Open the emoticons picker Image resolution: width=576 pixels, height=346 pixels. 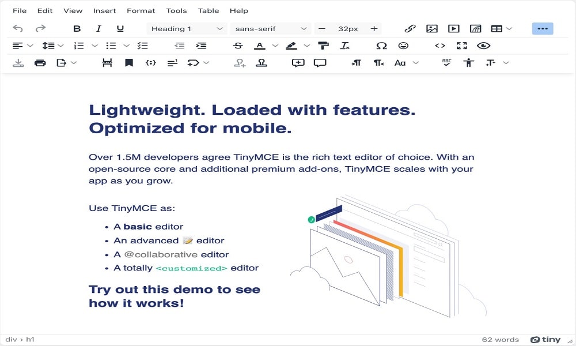pyautogui.click(x=404, y=46)
